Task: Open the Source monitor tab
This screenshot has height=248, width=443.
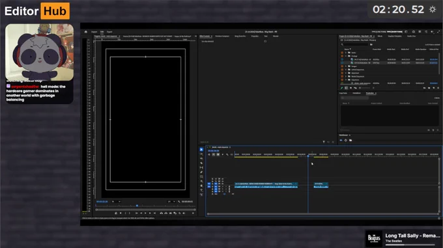Action: 147,36
